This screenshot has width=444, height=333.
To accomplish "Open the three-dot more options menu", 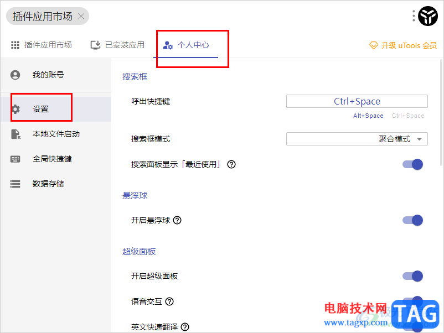I will coord(414,16).
